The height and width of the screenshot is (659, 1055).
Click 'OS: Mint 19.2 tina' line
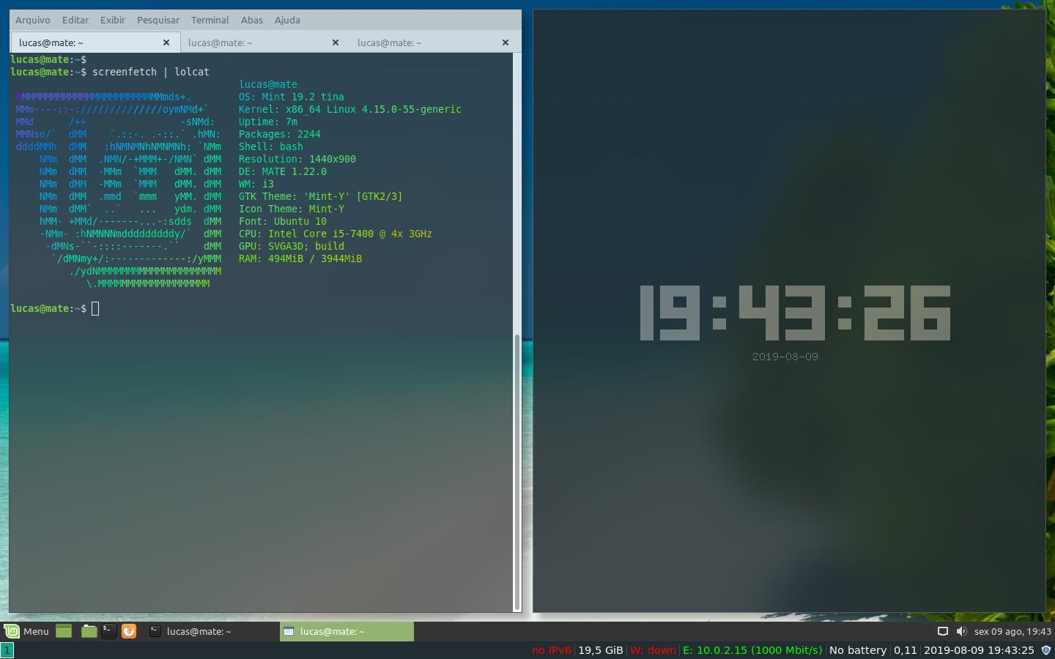291,97
